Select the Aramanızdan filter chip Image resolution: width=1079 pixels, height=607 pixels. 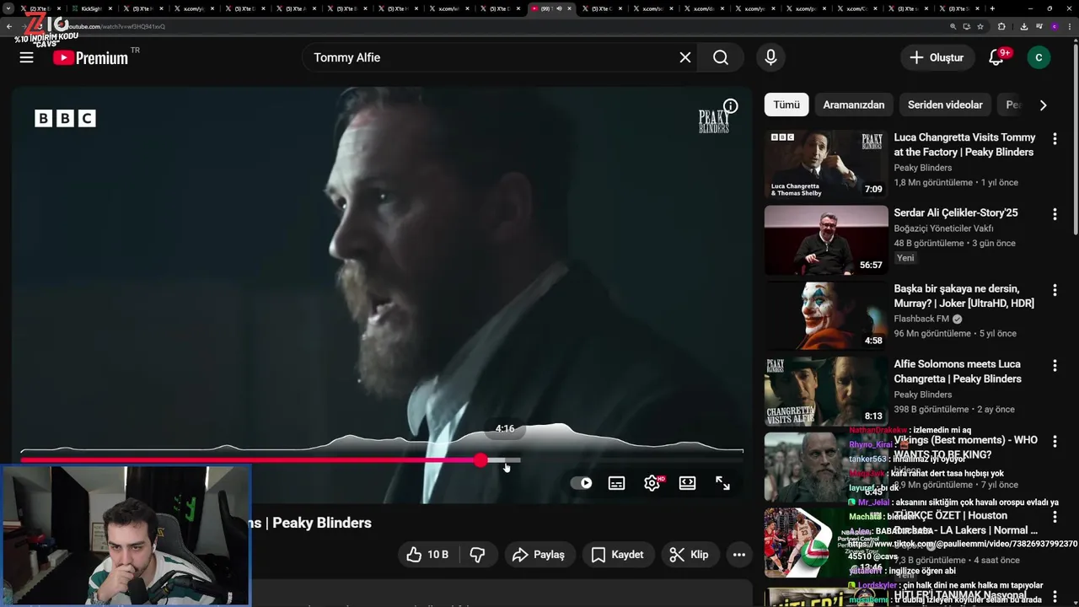(854, 105)
